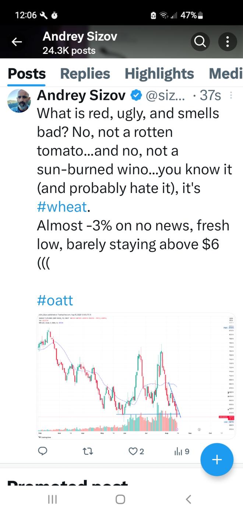This screenshot has height=514, width=243.
Task: Open the tweet's more options menu
Action: (231, 96)
